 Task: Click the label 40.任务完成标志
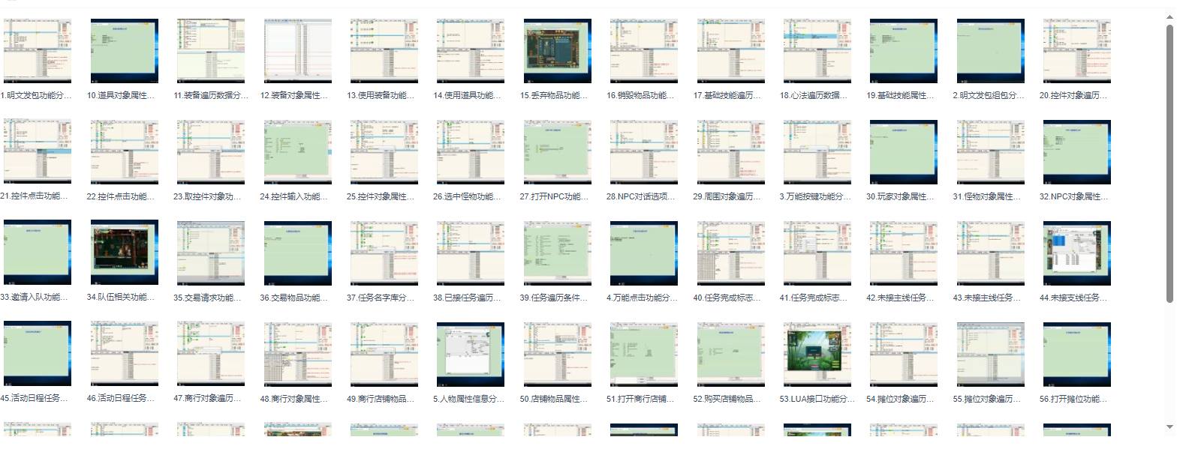(727, 298)
